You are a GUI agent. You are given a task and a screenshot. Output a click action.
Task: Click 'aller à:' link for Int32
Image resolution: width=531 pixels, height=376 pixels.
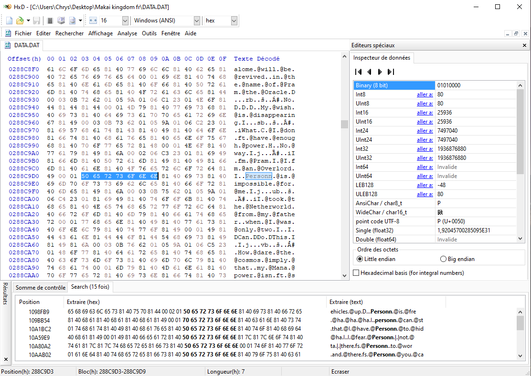(425, 149)
